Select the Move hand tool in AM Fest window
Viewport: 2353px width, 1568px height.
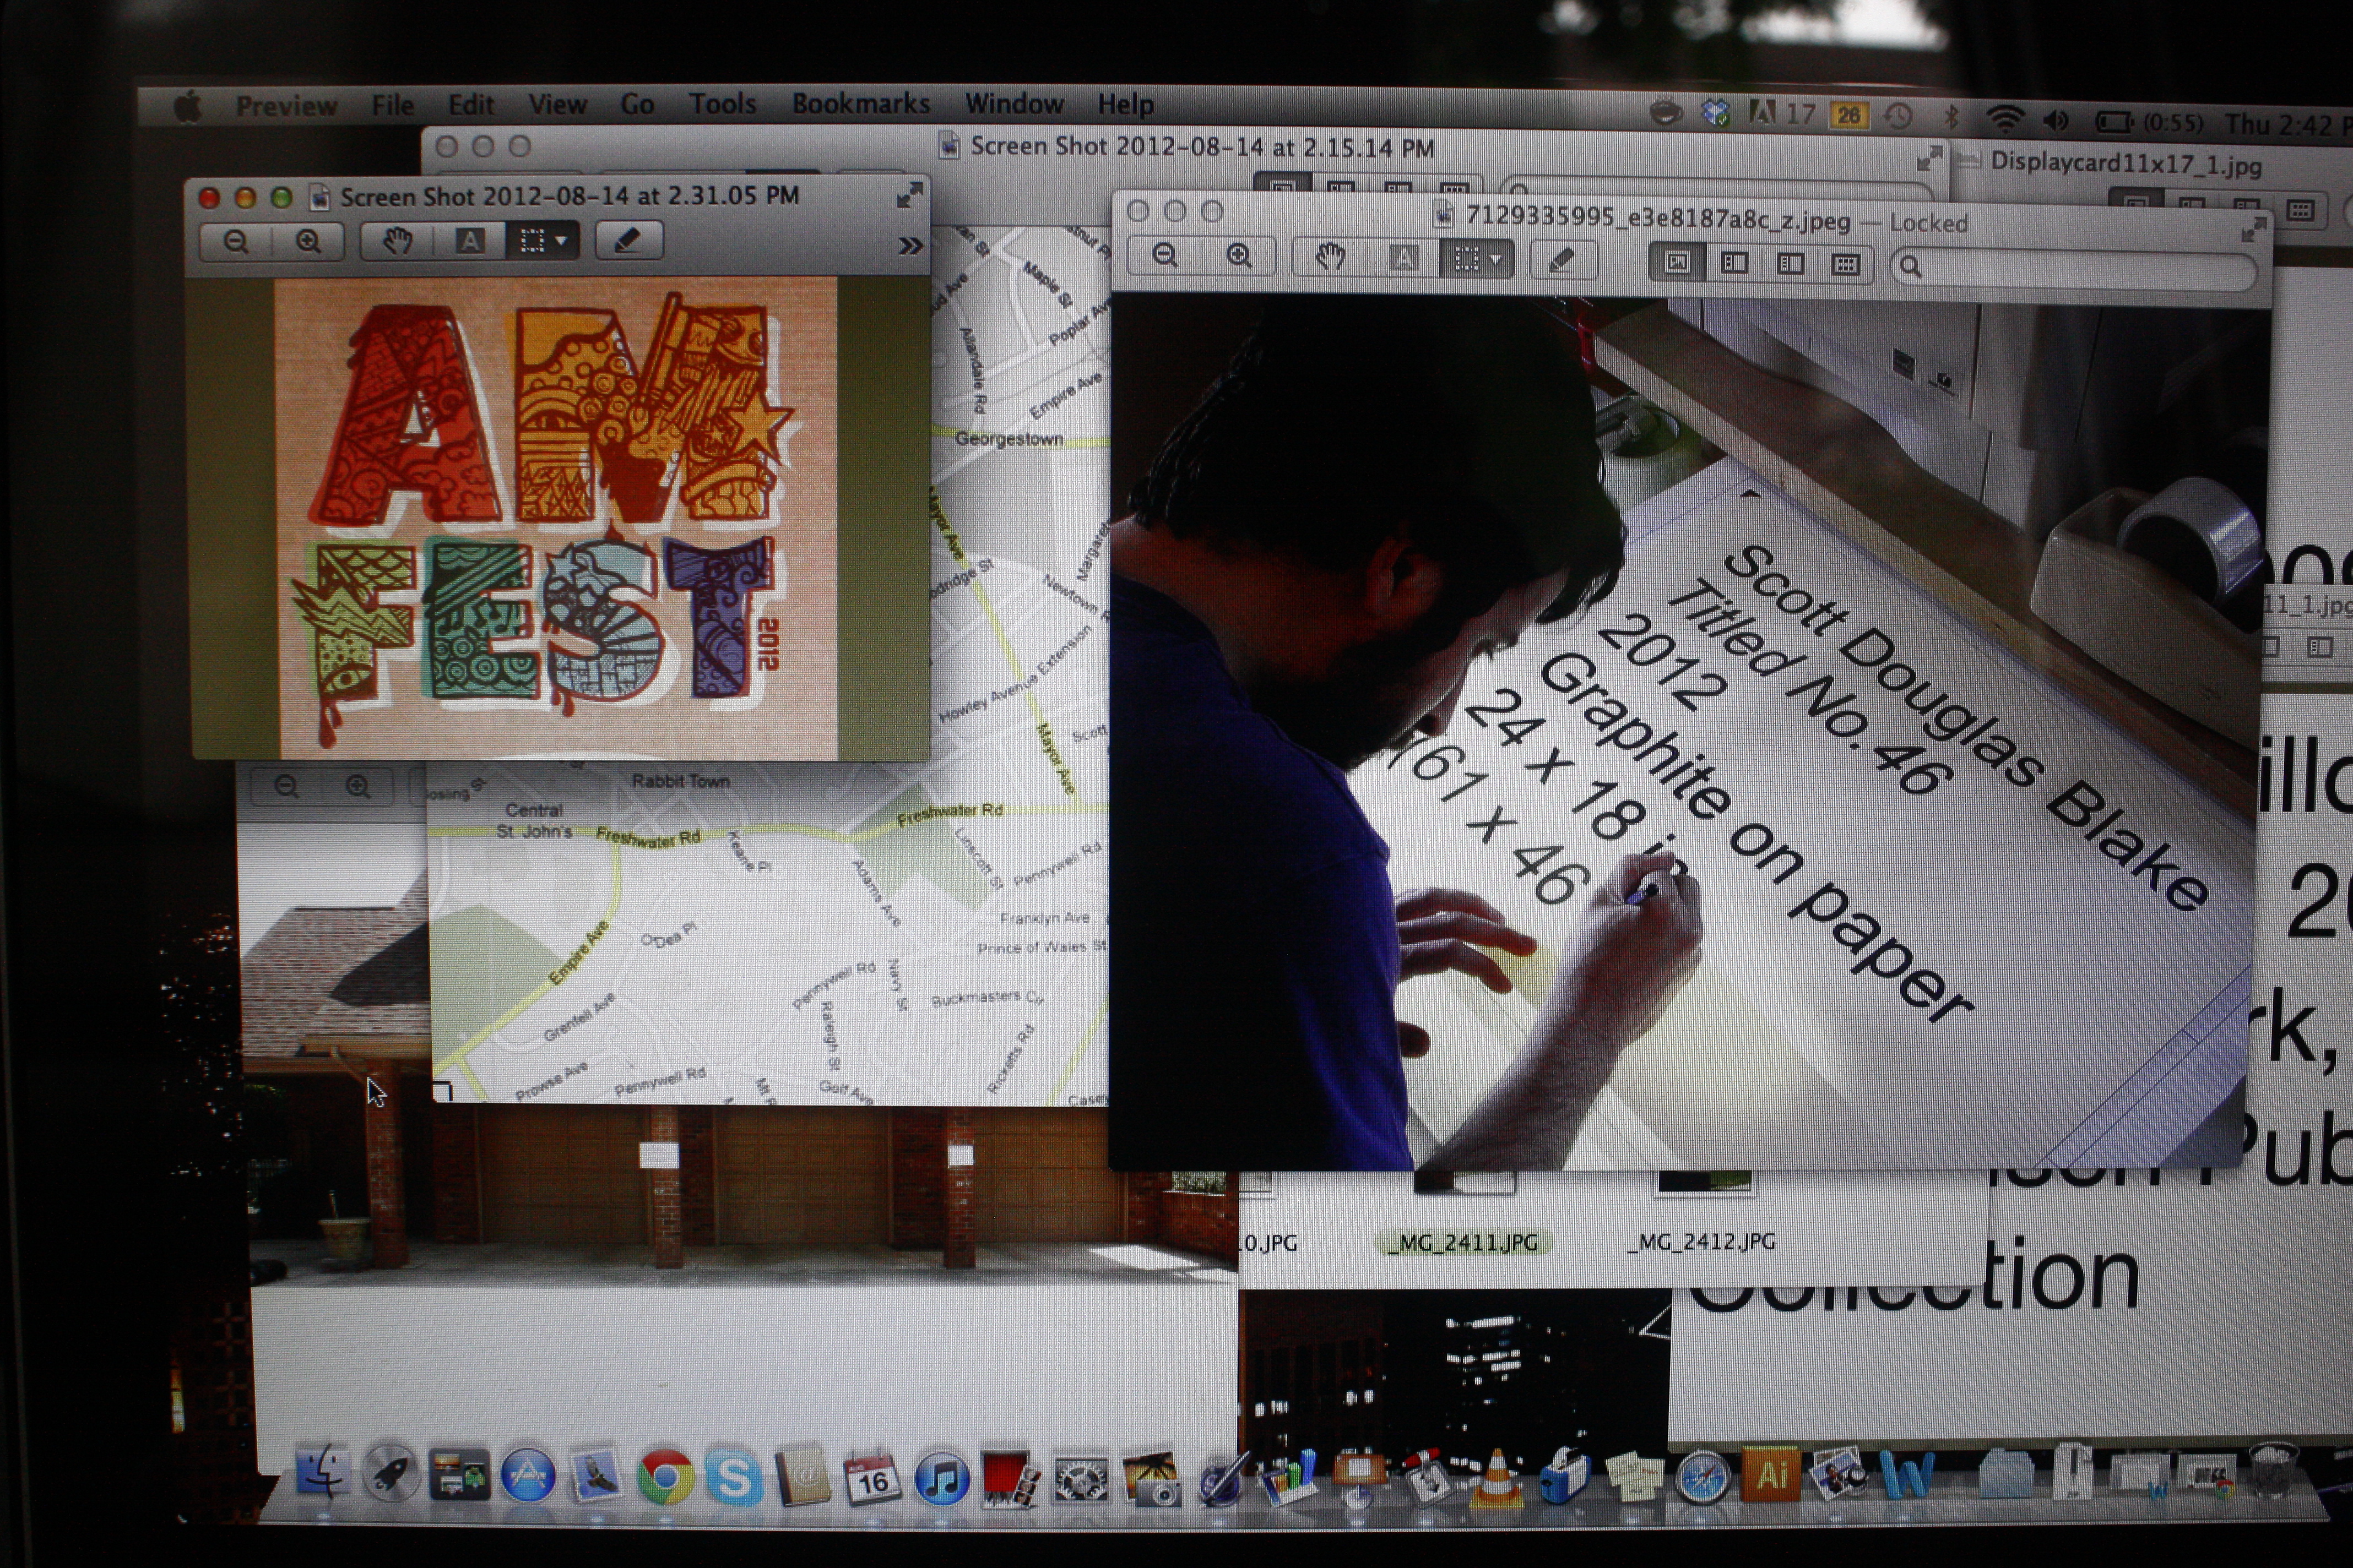397,241
